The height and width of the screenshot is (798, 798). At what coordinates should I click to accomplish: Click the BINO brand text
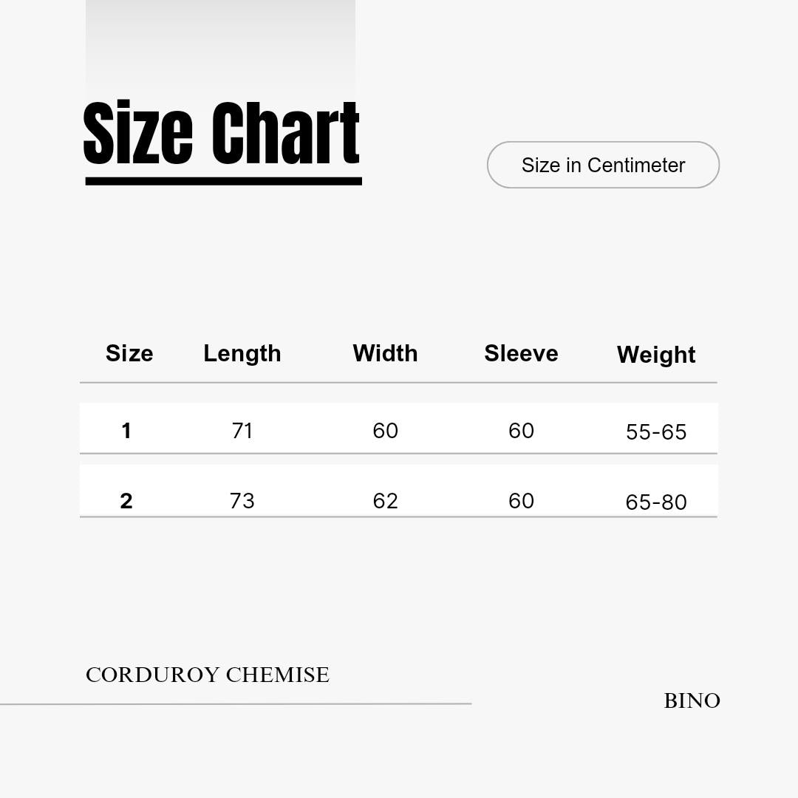[692, 700]
